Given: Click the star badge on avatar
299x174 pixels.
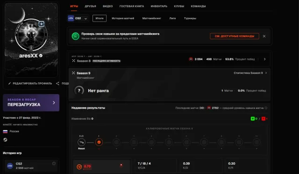Looking at the screenshot, I should click(x=42, y=24).
